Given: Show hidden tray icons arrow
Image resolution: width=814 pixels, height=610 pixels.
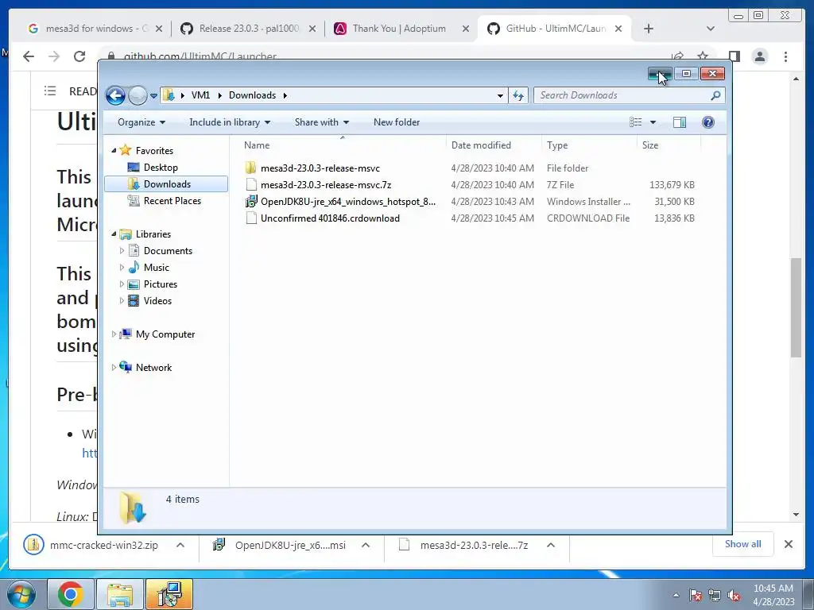Looking at the screenshot, I should [676, 595].
